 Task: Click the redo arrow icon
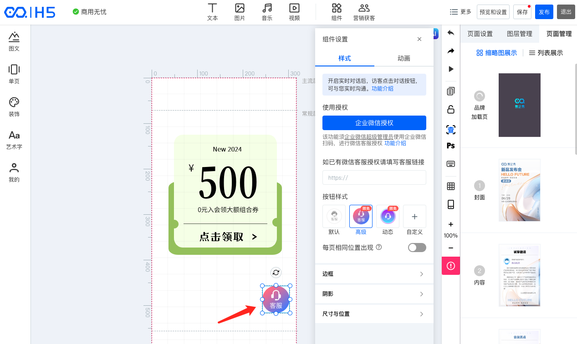[x=451, y=51]
